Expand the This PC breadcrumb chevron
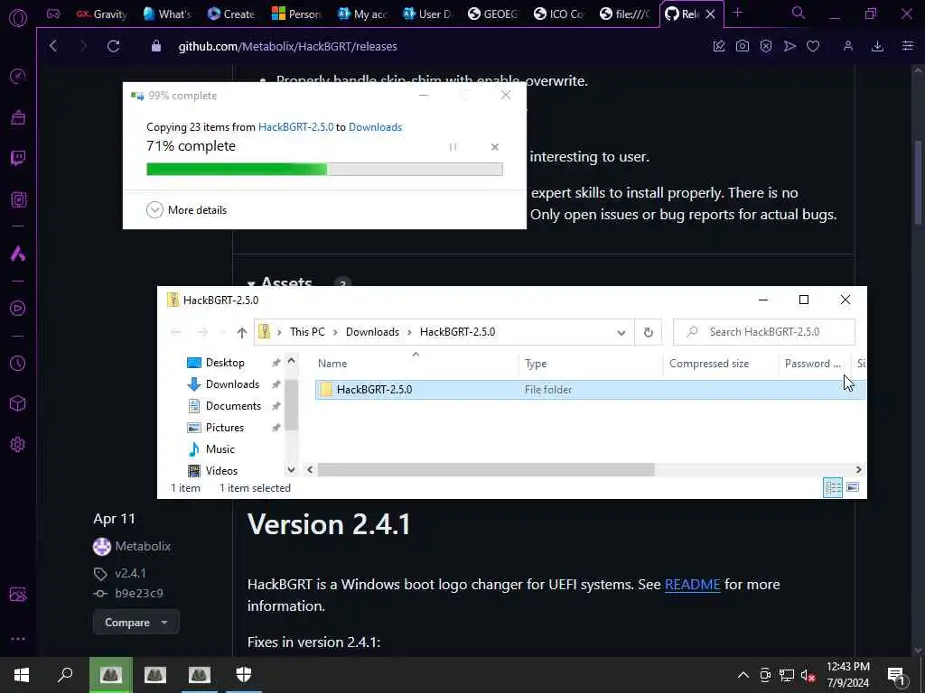This screenshot has width=925, height=693. (x=335, y=332)
